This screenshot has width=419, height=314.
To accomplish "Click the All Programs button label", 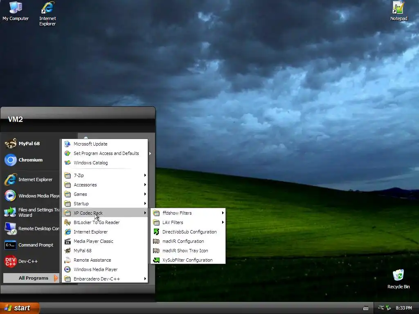I will pyautogui.click(x=34, y=278).
